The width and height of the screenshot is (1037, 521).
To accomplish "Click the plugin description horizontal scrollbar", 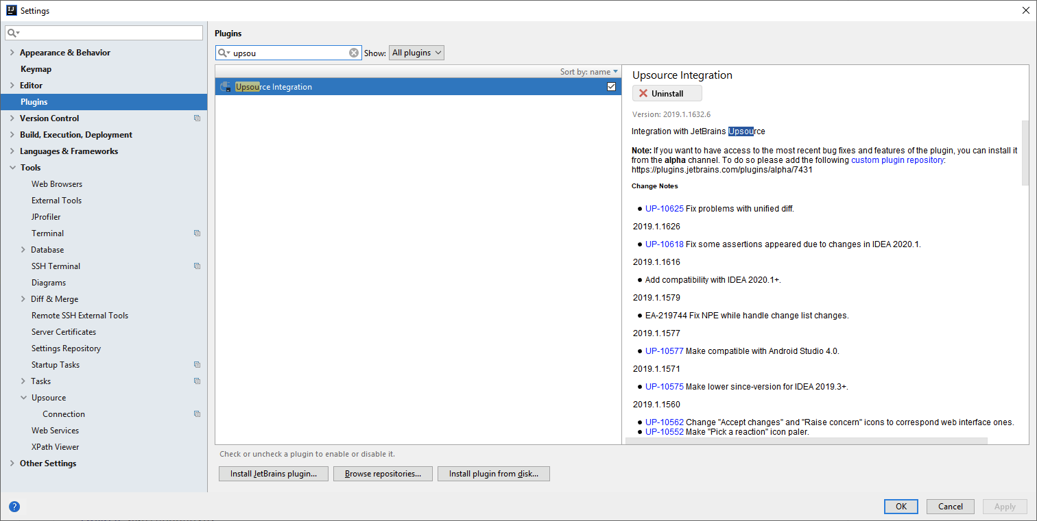I will click(806, 441).
